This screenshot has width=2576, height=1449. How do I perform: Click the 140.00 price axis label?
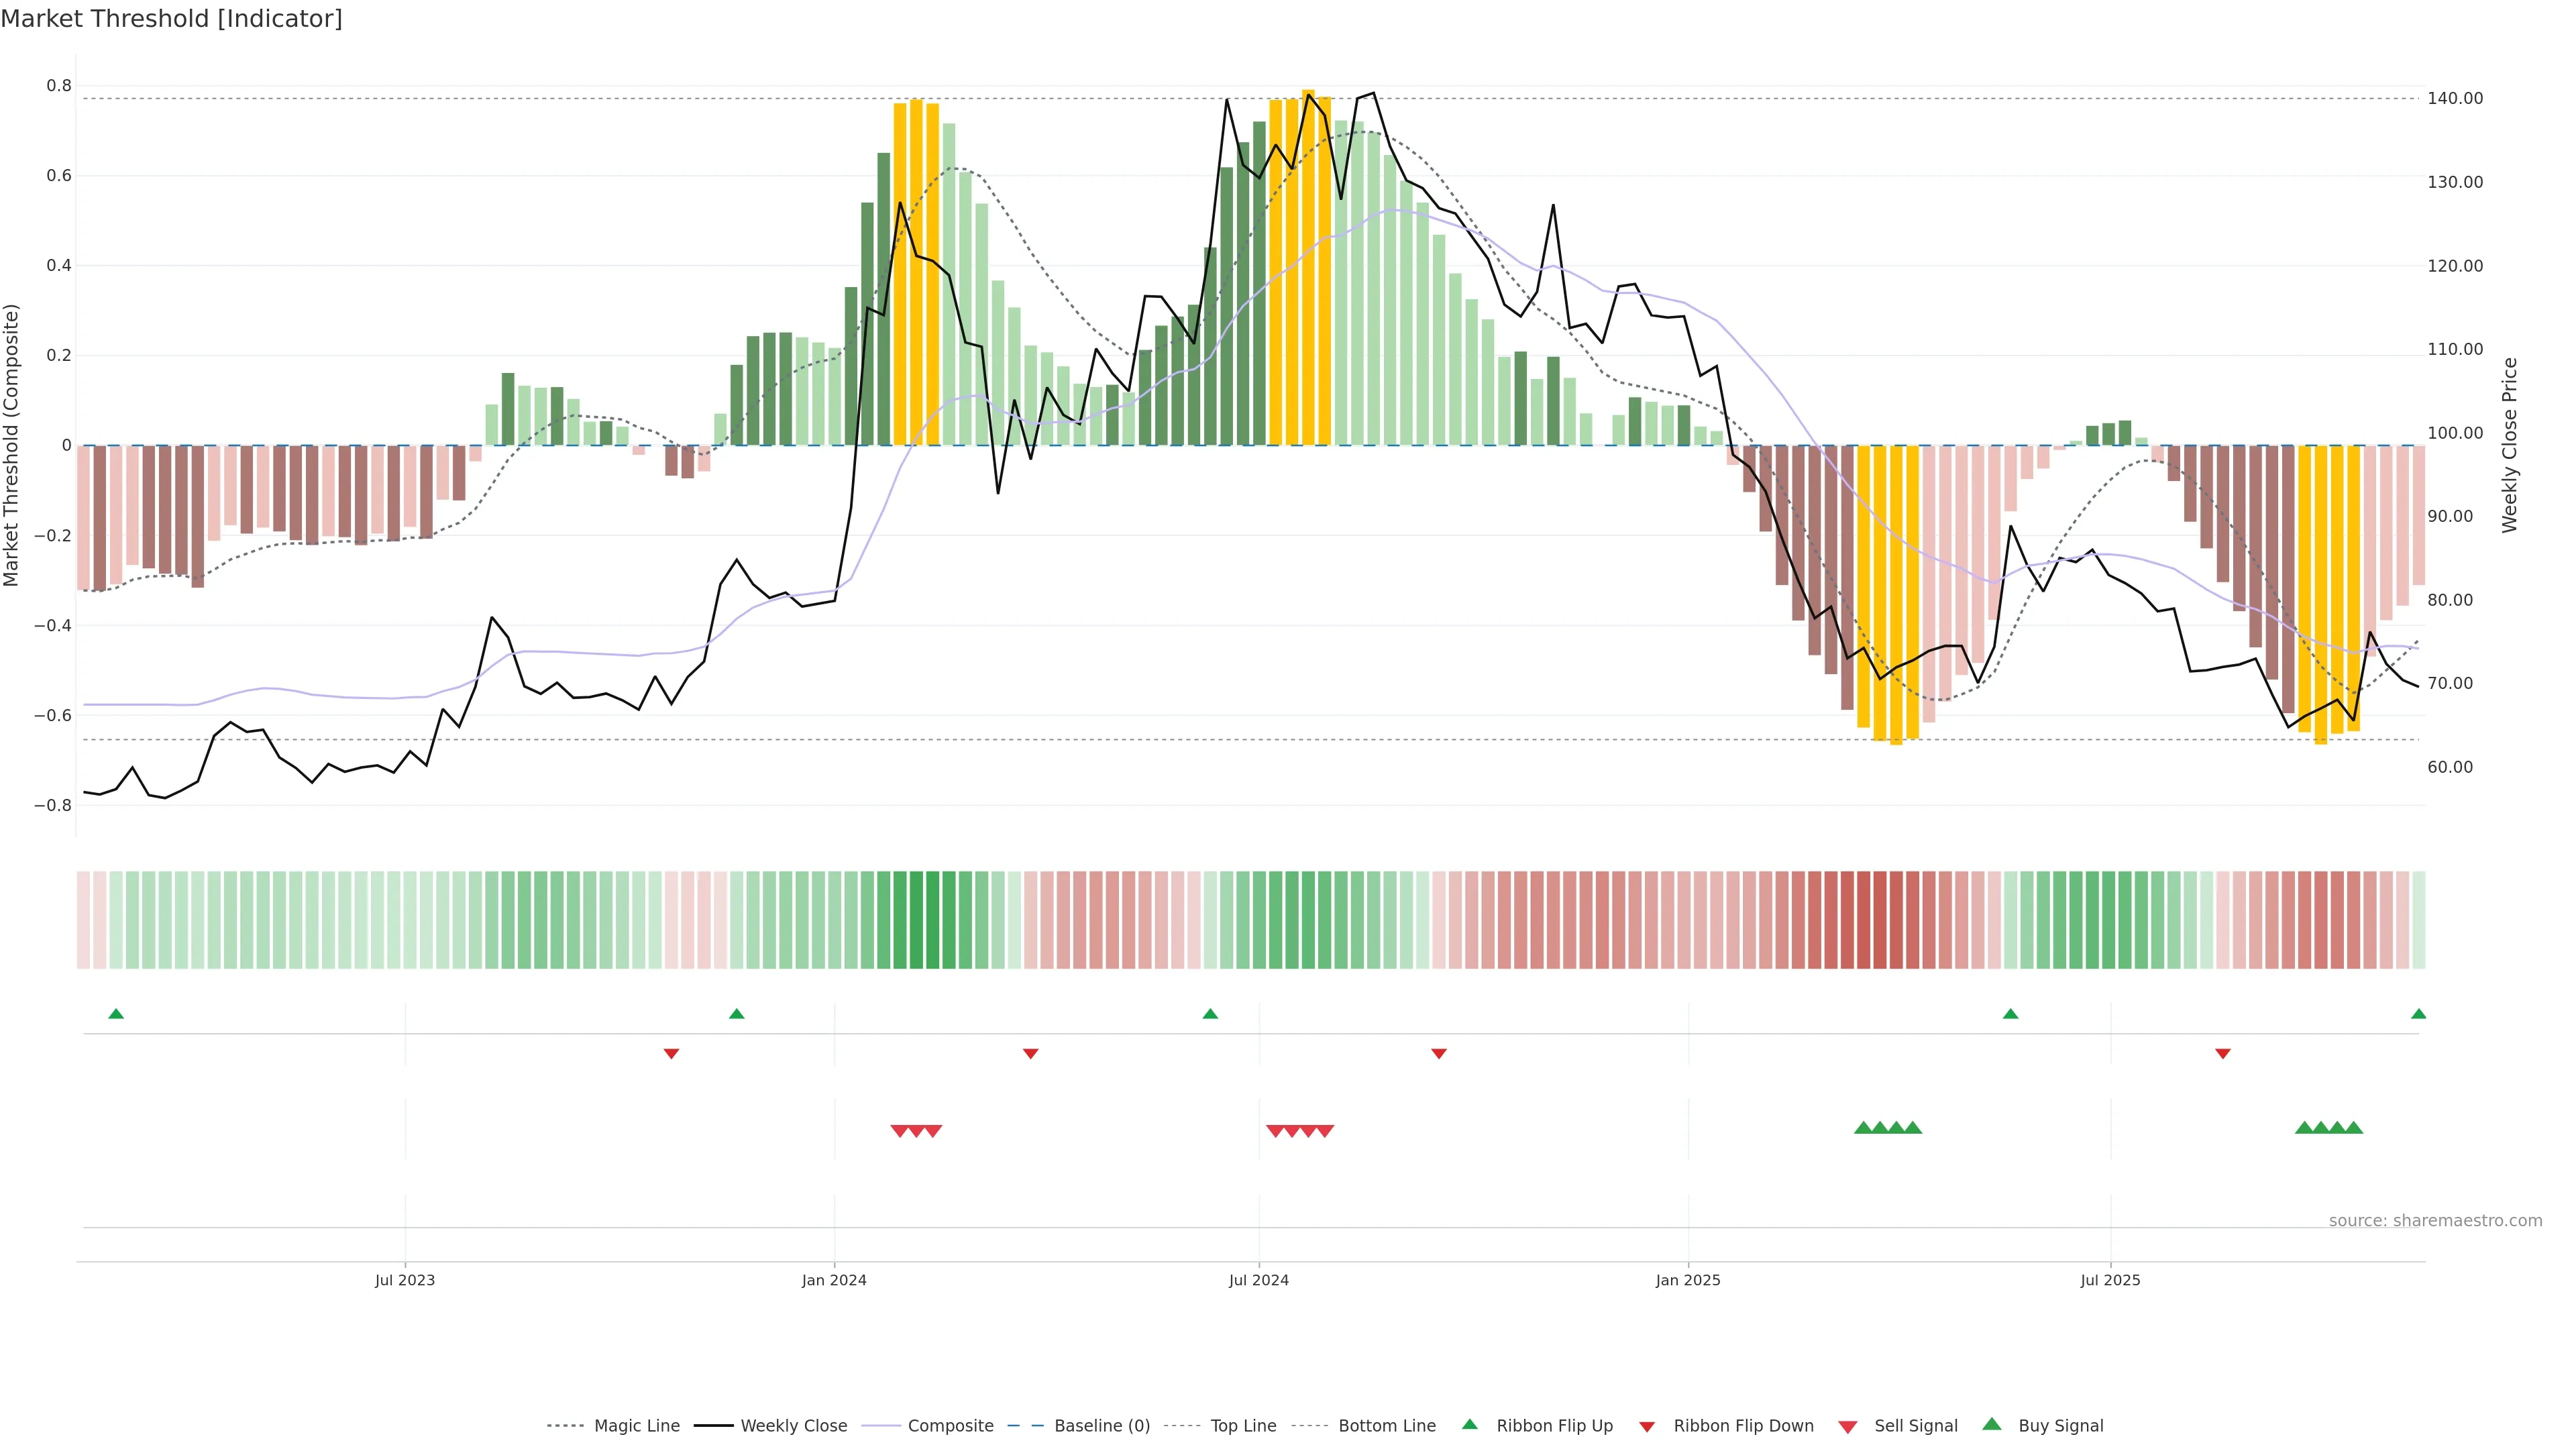point(2455,98)
